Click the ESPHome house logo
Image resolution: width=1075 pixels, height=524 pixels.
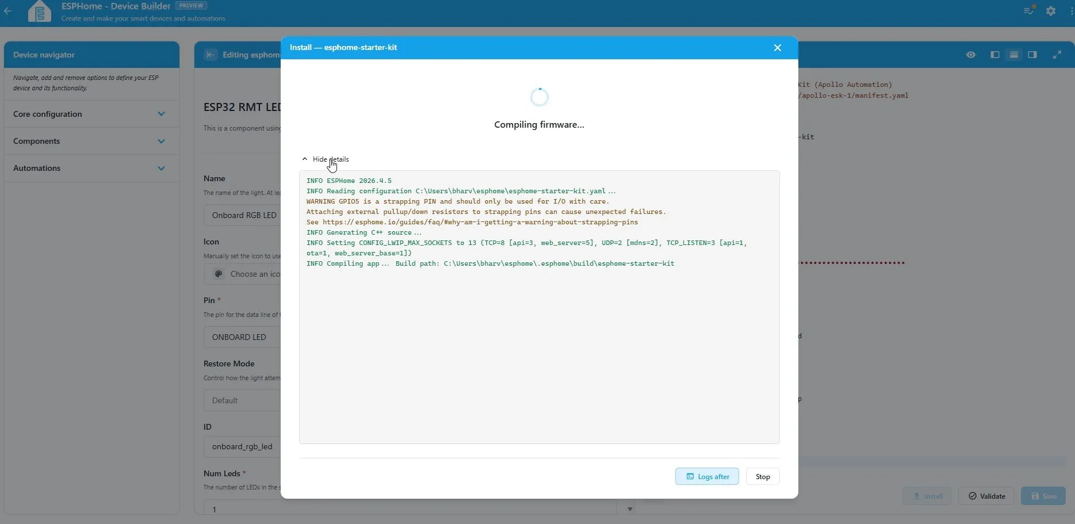[x=40, y=11]
